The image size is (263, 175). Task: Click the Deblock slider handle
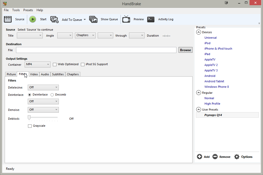(x=29, y=118)
